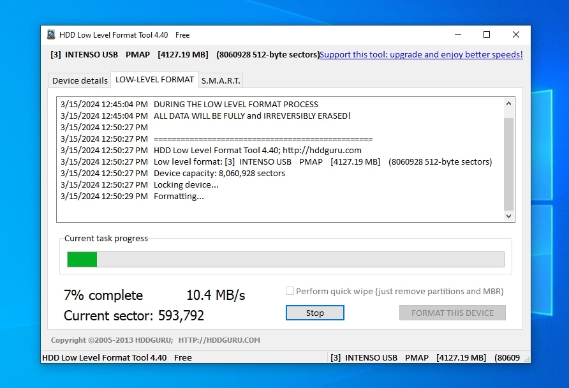Screen dimensions: 569x388
Task: Minimize the HDD Low Level Format Tool window
Action: click(458, 34)
